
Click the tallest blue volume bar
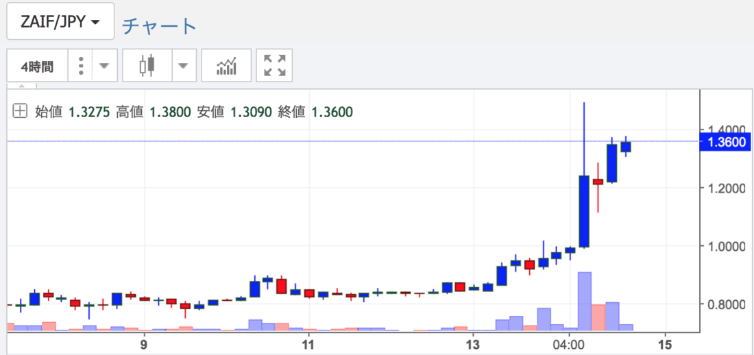coord(584,302)
